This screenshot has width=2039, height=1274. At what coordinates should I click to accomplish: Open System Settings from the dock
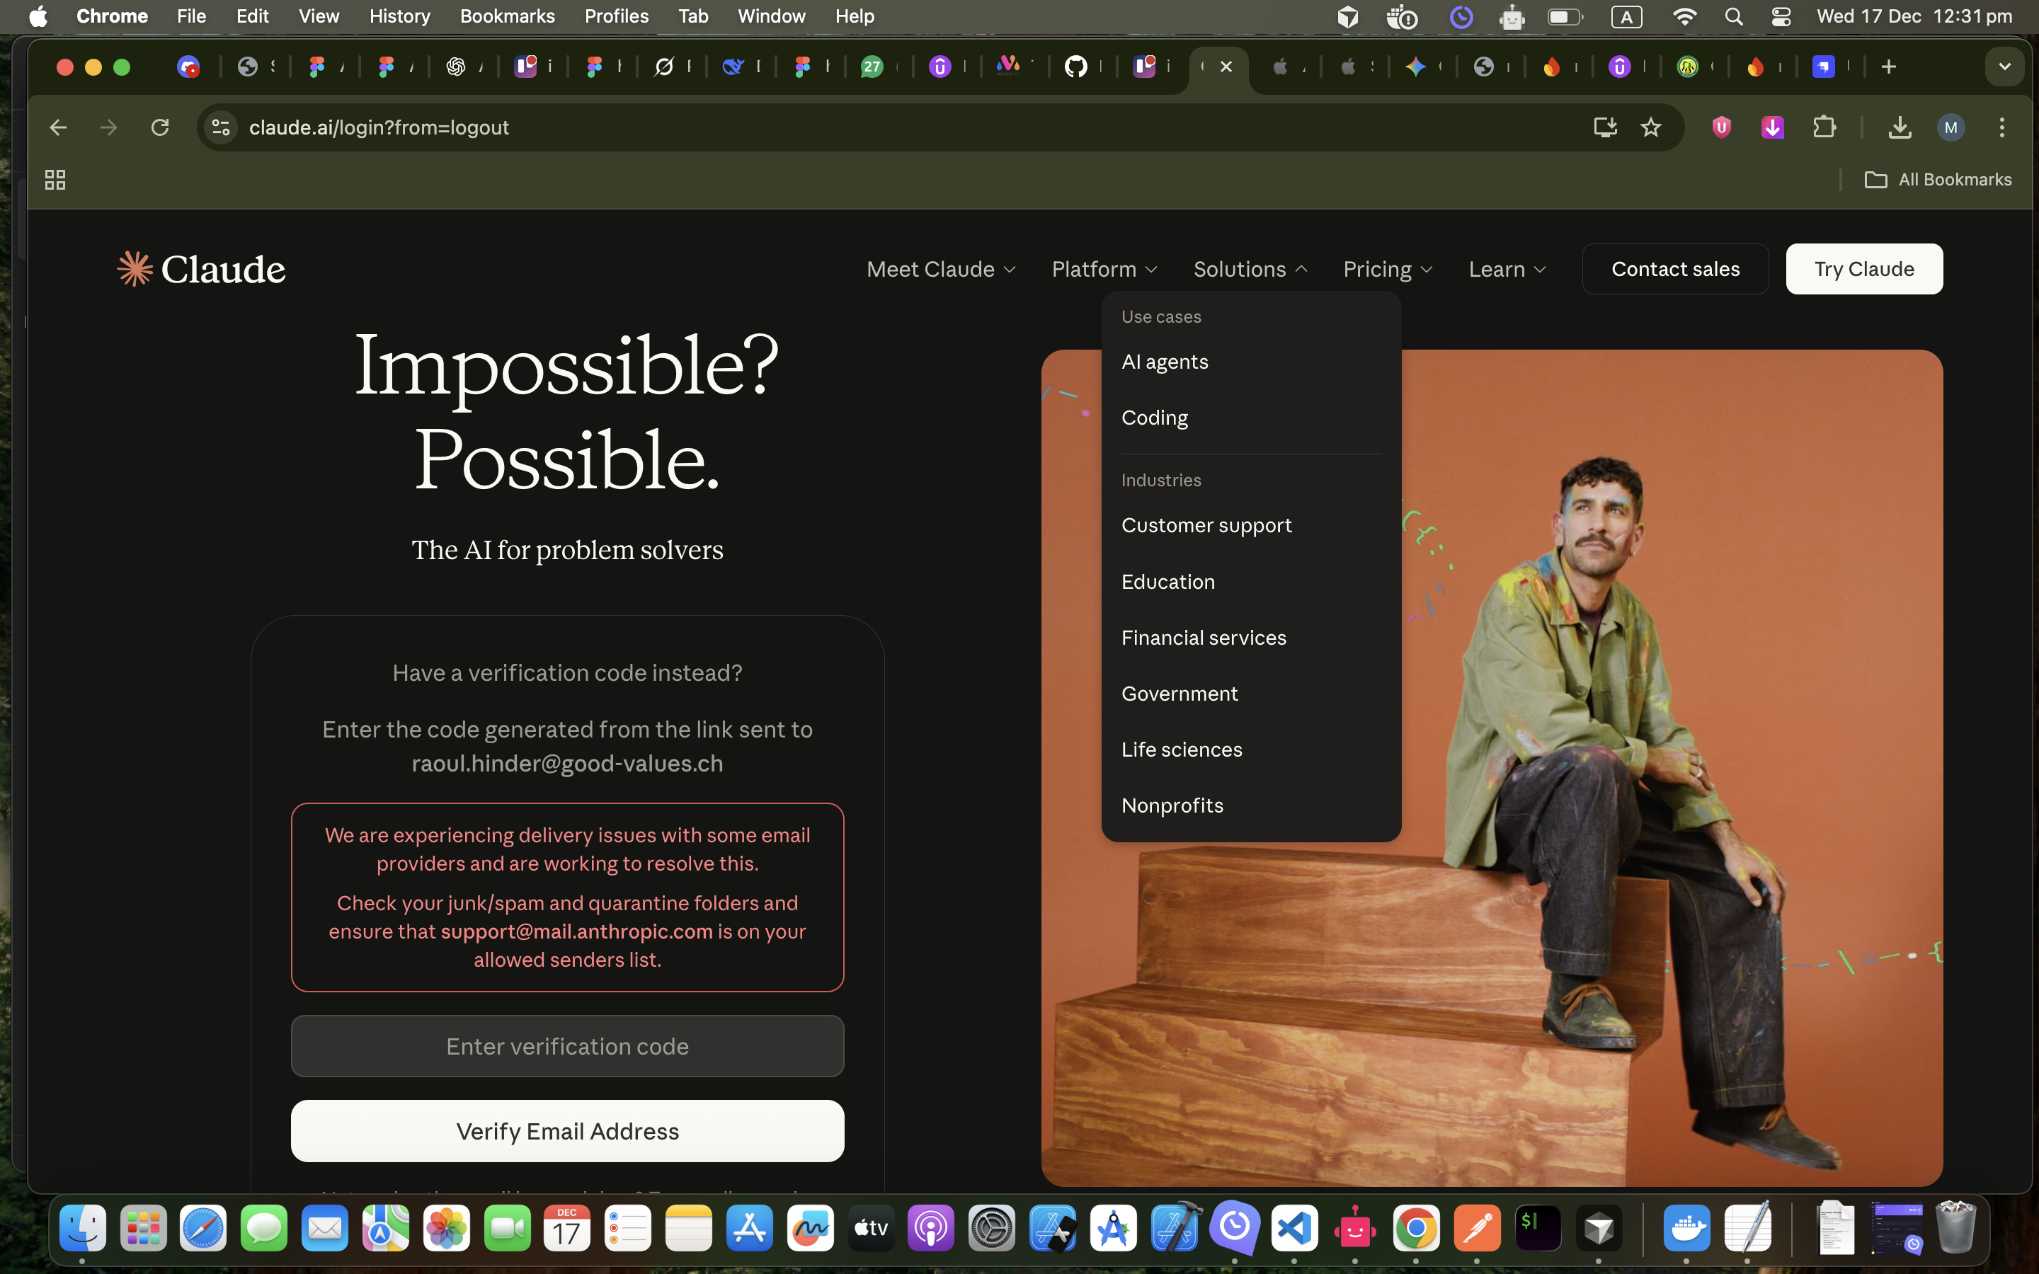click(x=992, y=1228)
